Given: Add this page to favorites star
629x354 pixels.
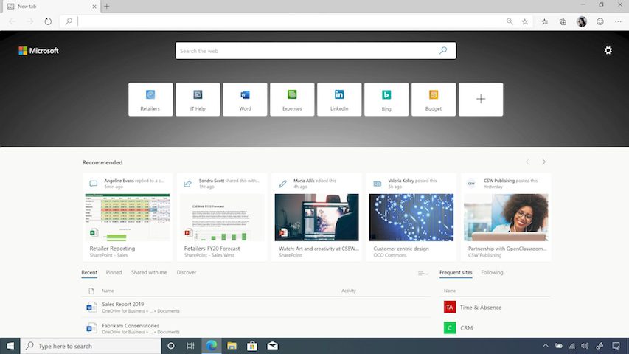Looking at the screenshot, I should [x=525, y=22].
